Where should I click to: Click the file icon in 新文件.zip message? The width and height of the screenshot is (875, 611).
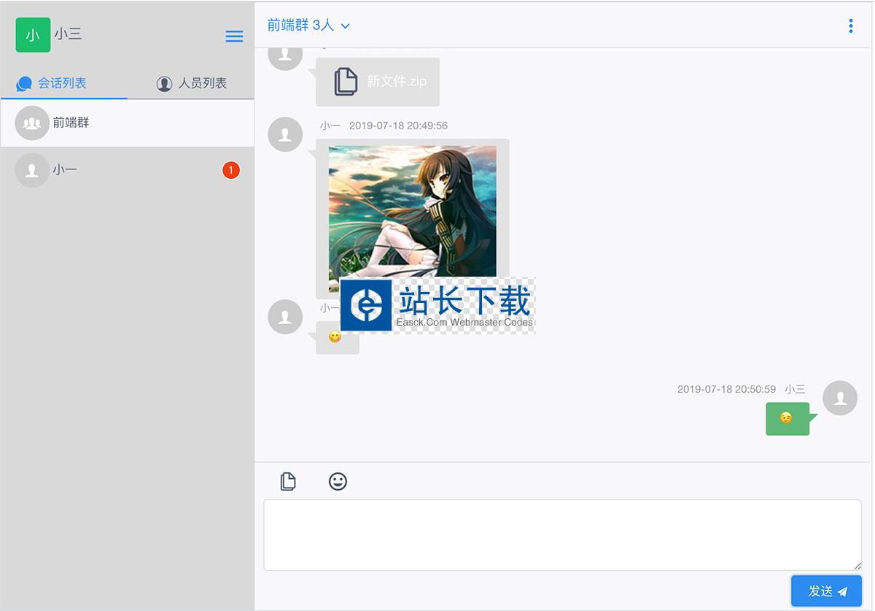pos(346,81)
